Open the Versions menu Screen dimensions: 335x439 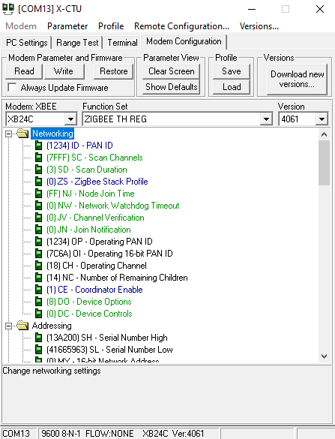259,26
